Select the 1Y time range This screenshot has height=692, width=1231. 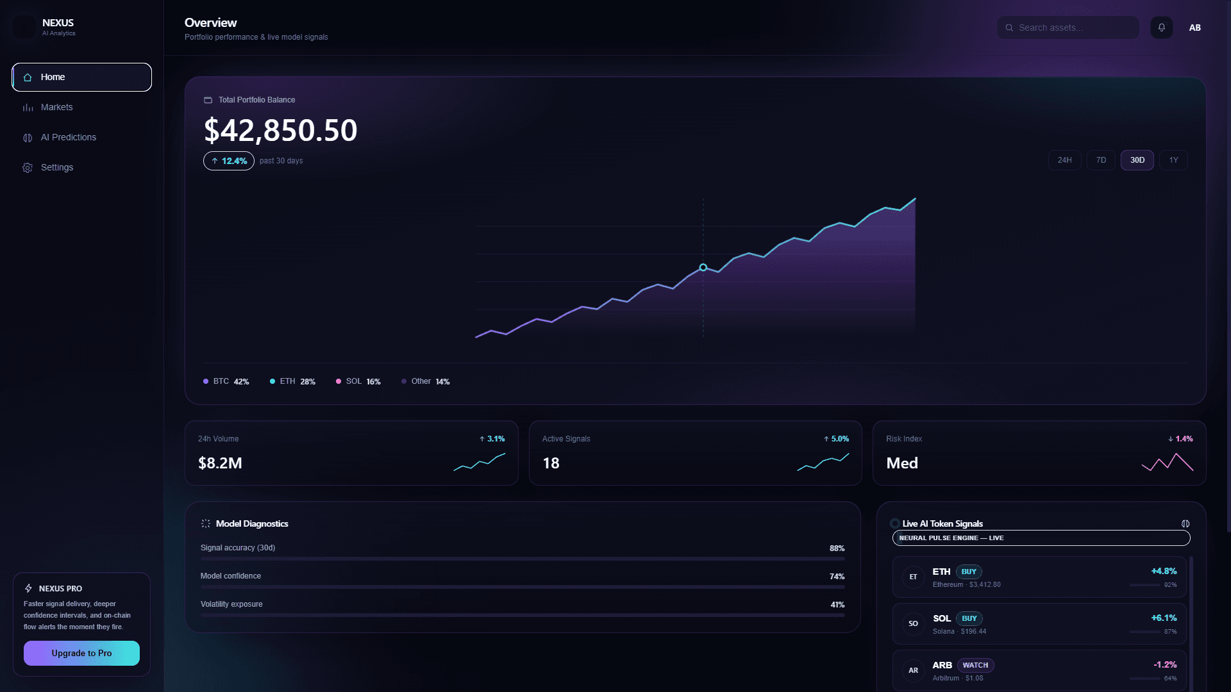click(x=1173, y=160)
